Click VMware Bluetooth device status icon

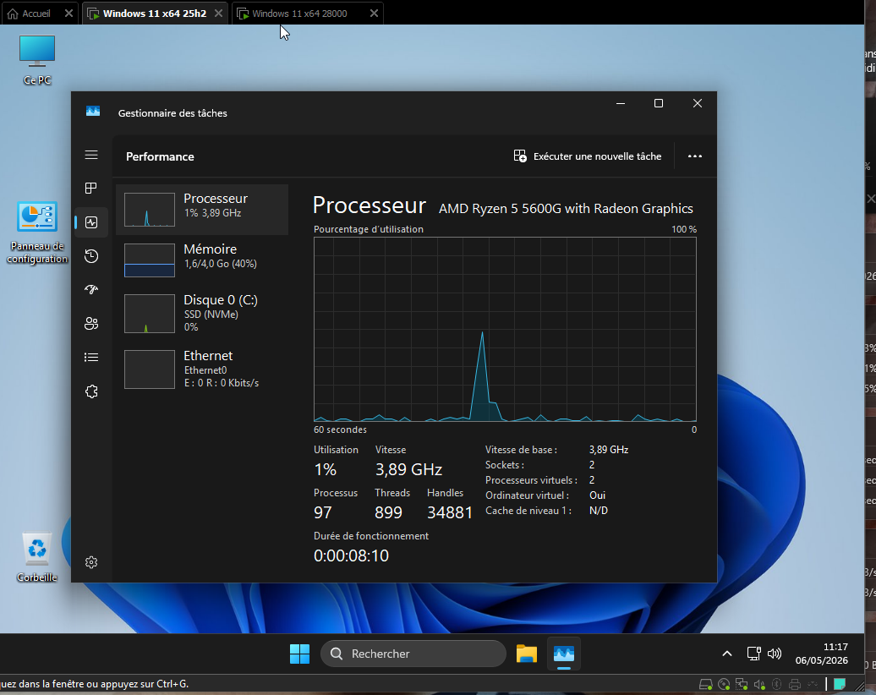pyautogui.click(x=776, y=684)
